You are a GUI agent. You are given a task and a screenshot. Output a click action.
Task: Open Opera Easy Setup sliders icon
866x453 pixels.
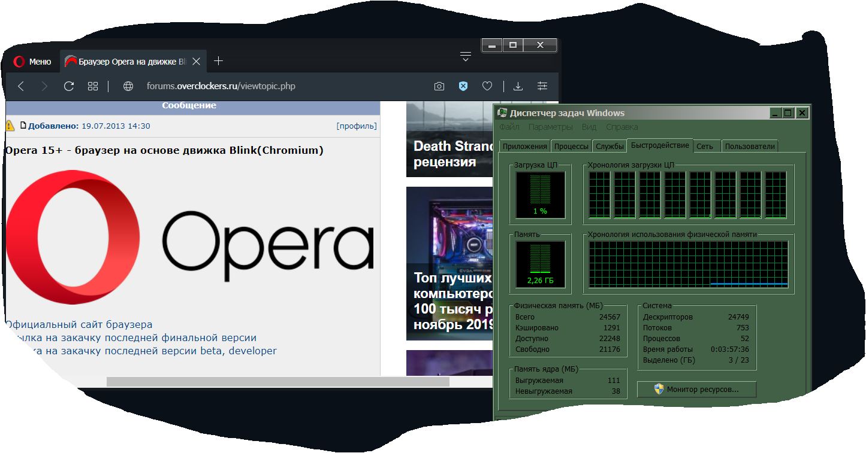tap(542, 86)
